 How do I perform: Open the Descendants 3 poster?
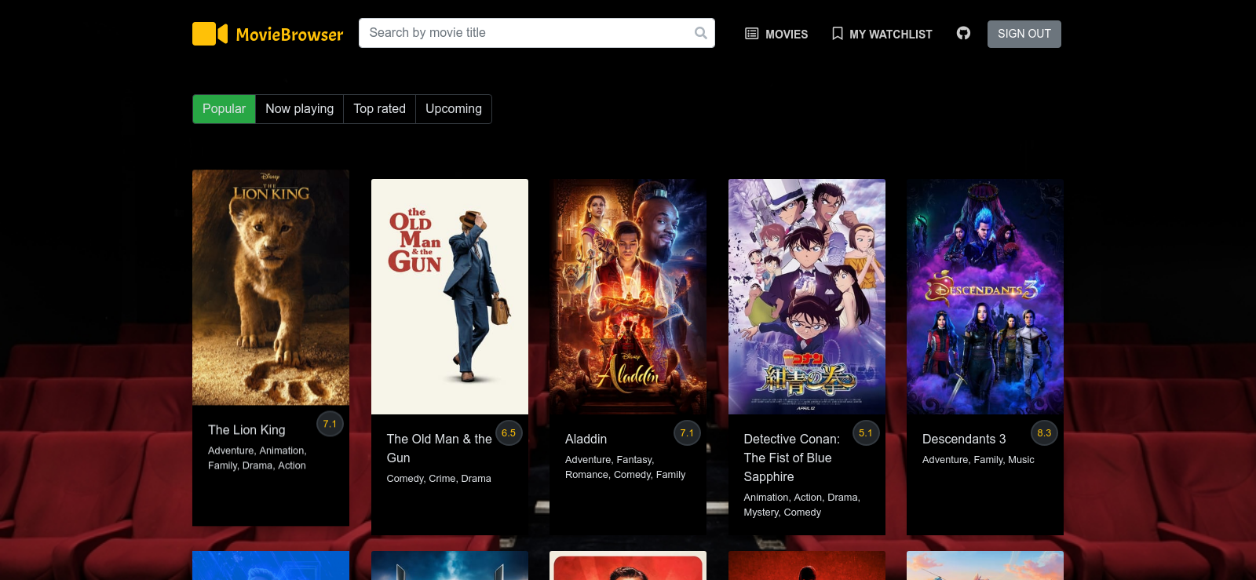tap(985, 297)
